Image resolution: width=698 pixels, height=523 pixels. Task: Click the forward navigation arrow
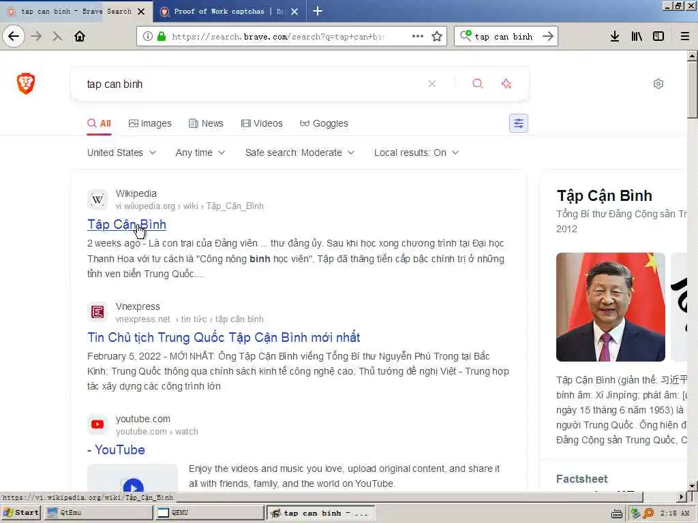click(x=37, y=36)
